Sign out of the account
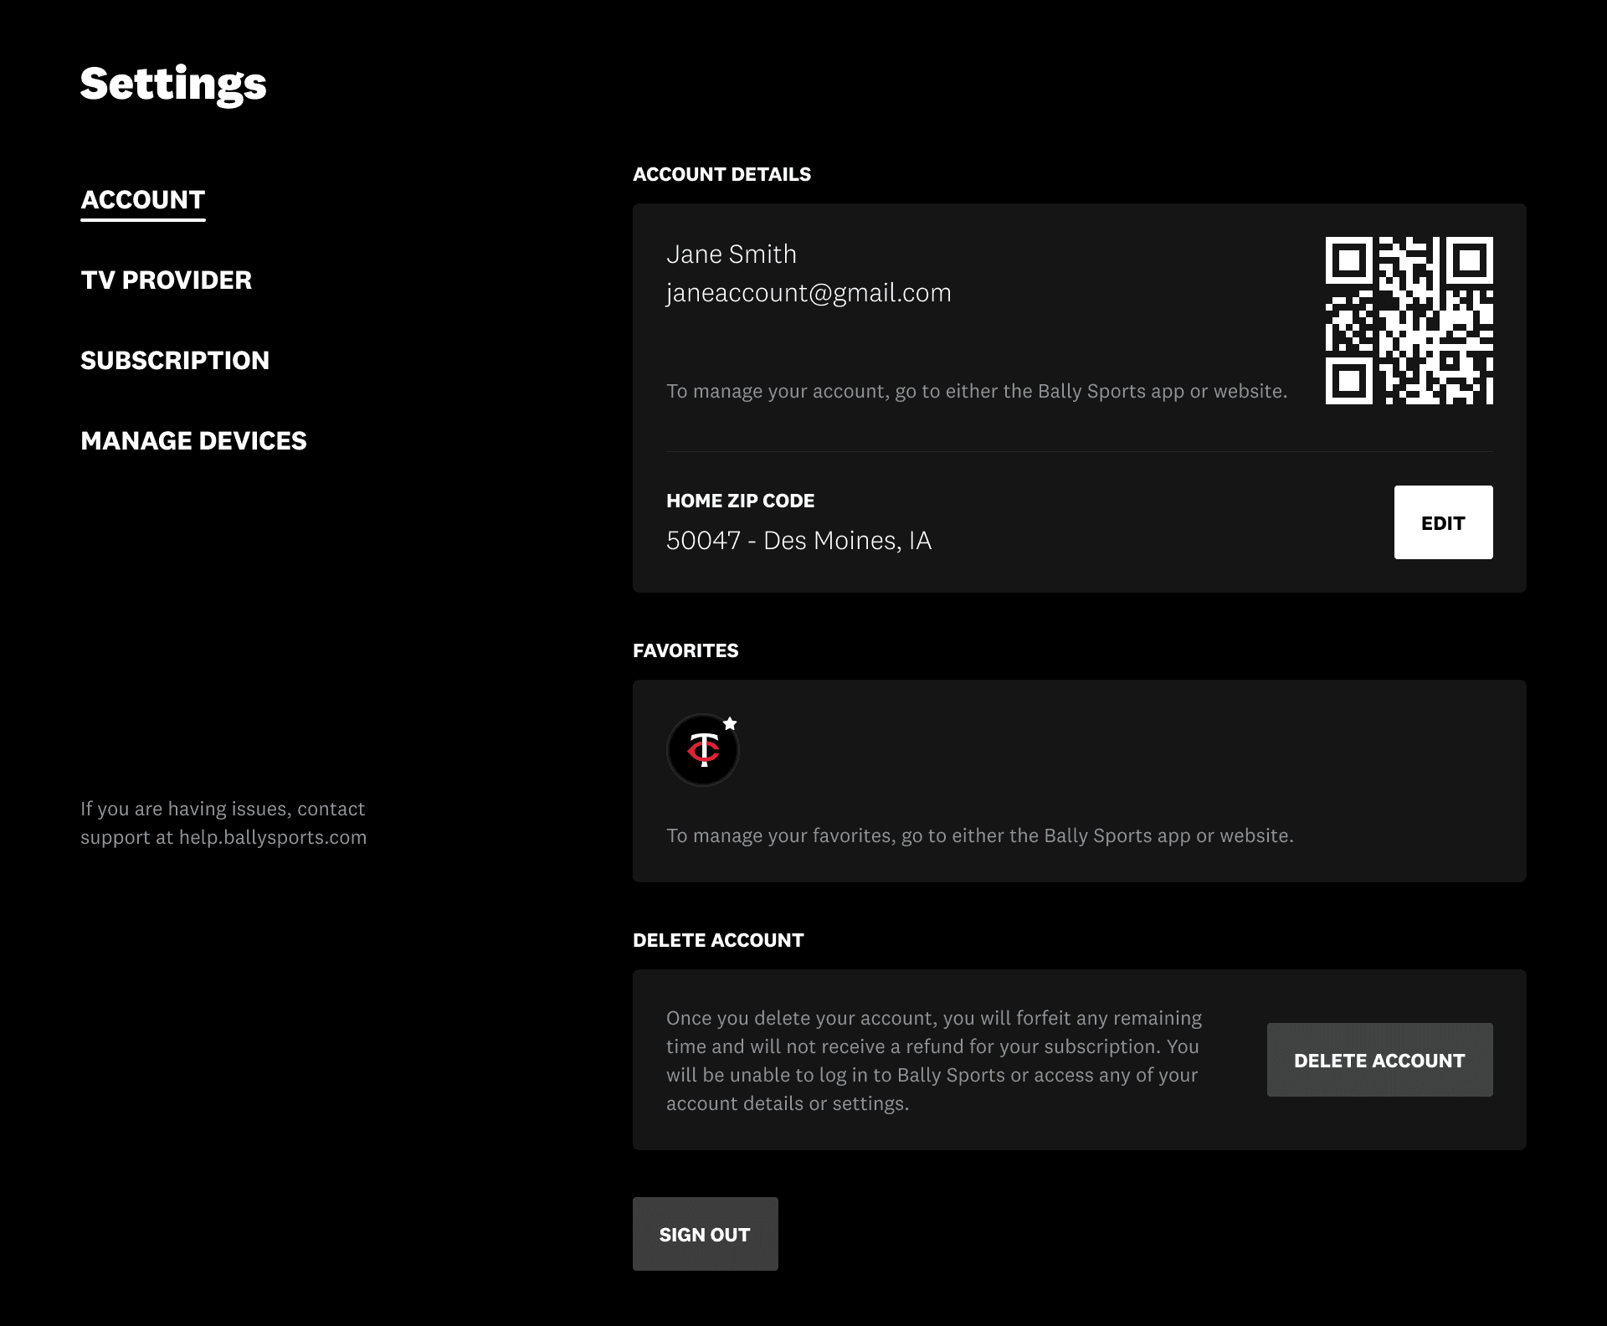The width and height of the screenshot is (1607, 1326). (705, 1235)
